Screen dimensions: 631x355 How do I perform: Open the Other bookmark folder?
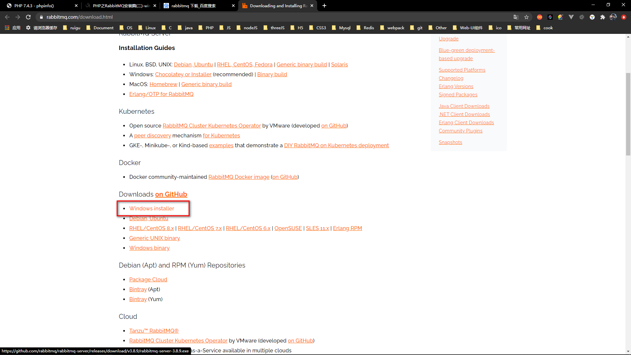coord(437,28)
